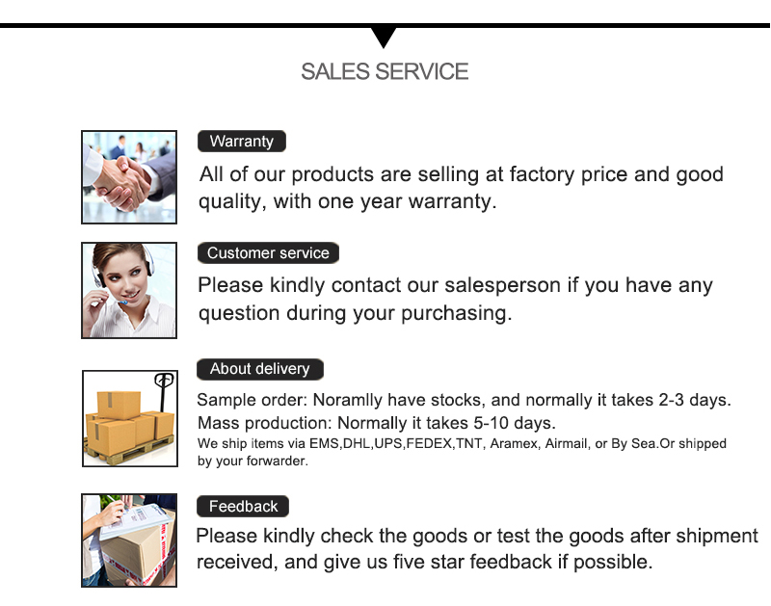
Task: Click the headset customer service photo
Action: pyautogui.click(x=129, y=290)
